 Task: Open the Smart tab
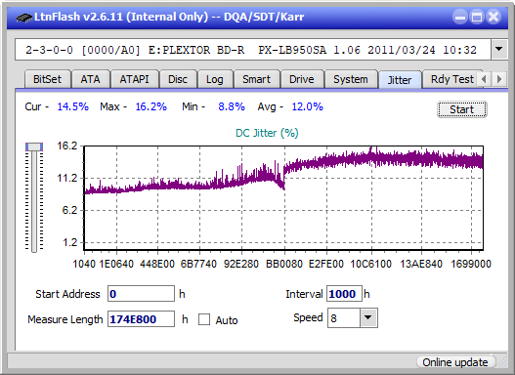point(256,79)
